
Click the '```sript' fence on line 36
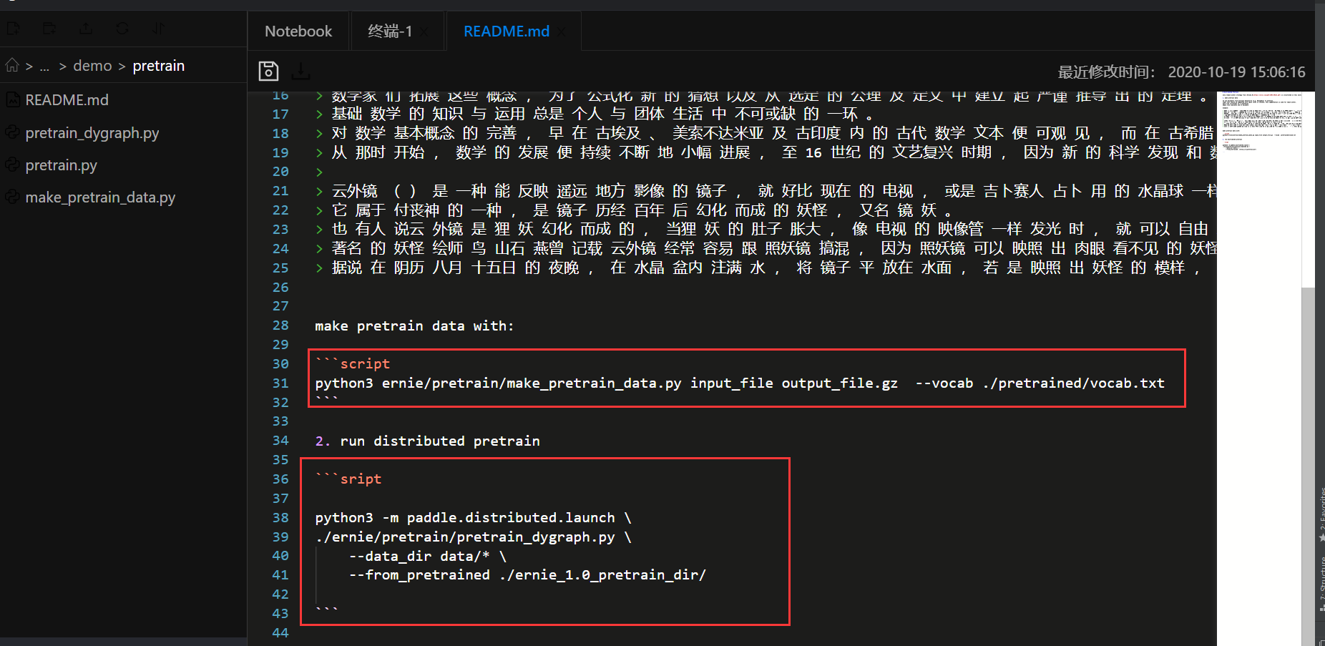pos(348,479)
